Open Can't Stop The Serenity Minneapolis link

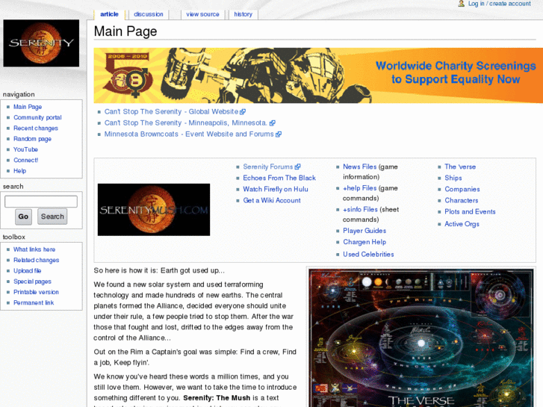tap(186, 122)
